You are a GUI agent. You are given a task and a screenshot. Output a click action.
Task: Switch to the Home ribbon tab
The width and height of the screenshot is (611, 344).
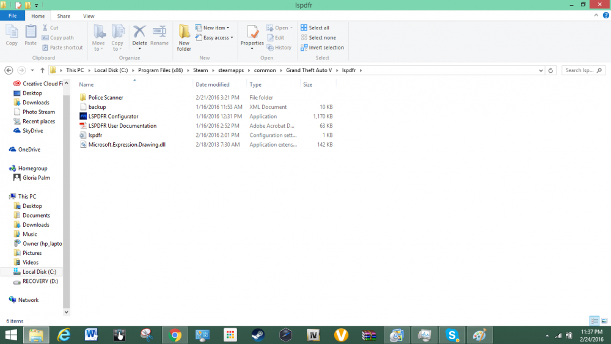[x=38, y=16]
